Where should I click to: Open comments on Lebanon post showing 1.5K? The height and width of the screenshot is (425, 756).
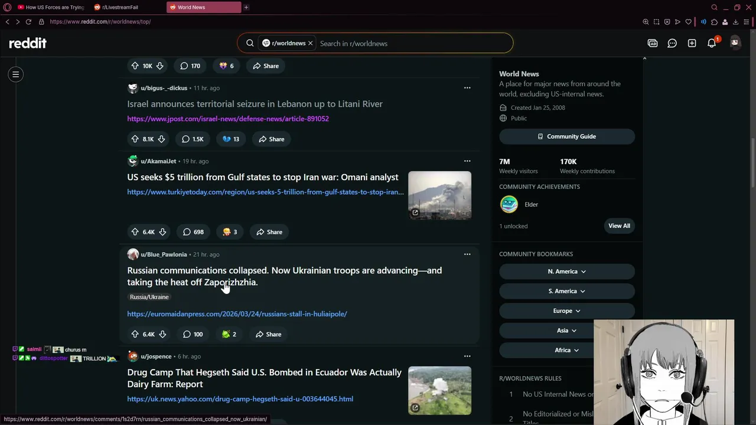[193, 139]
